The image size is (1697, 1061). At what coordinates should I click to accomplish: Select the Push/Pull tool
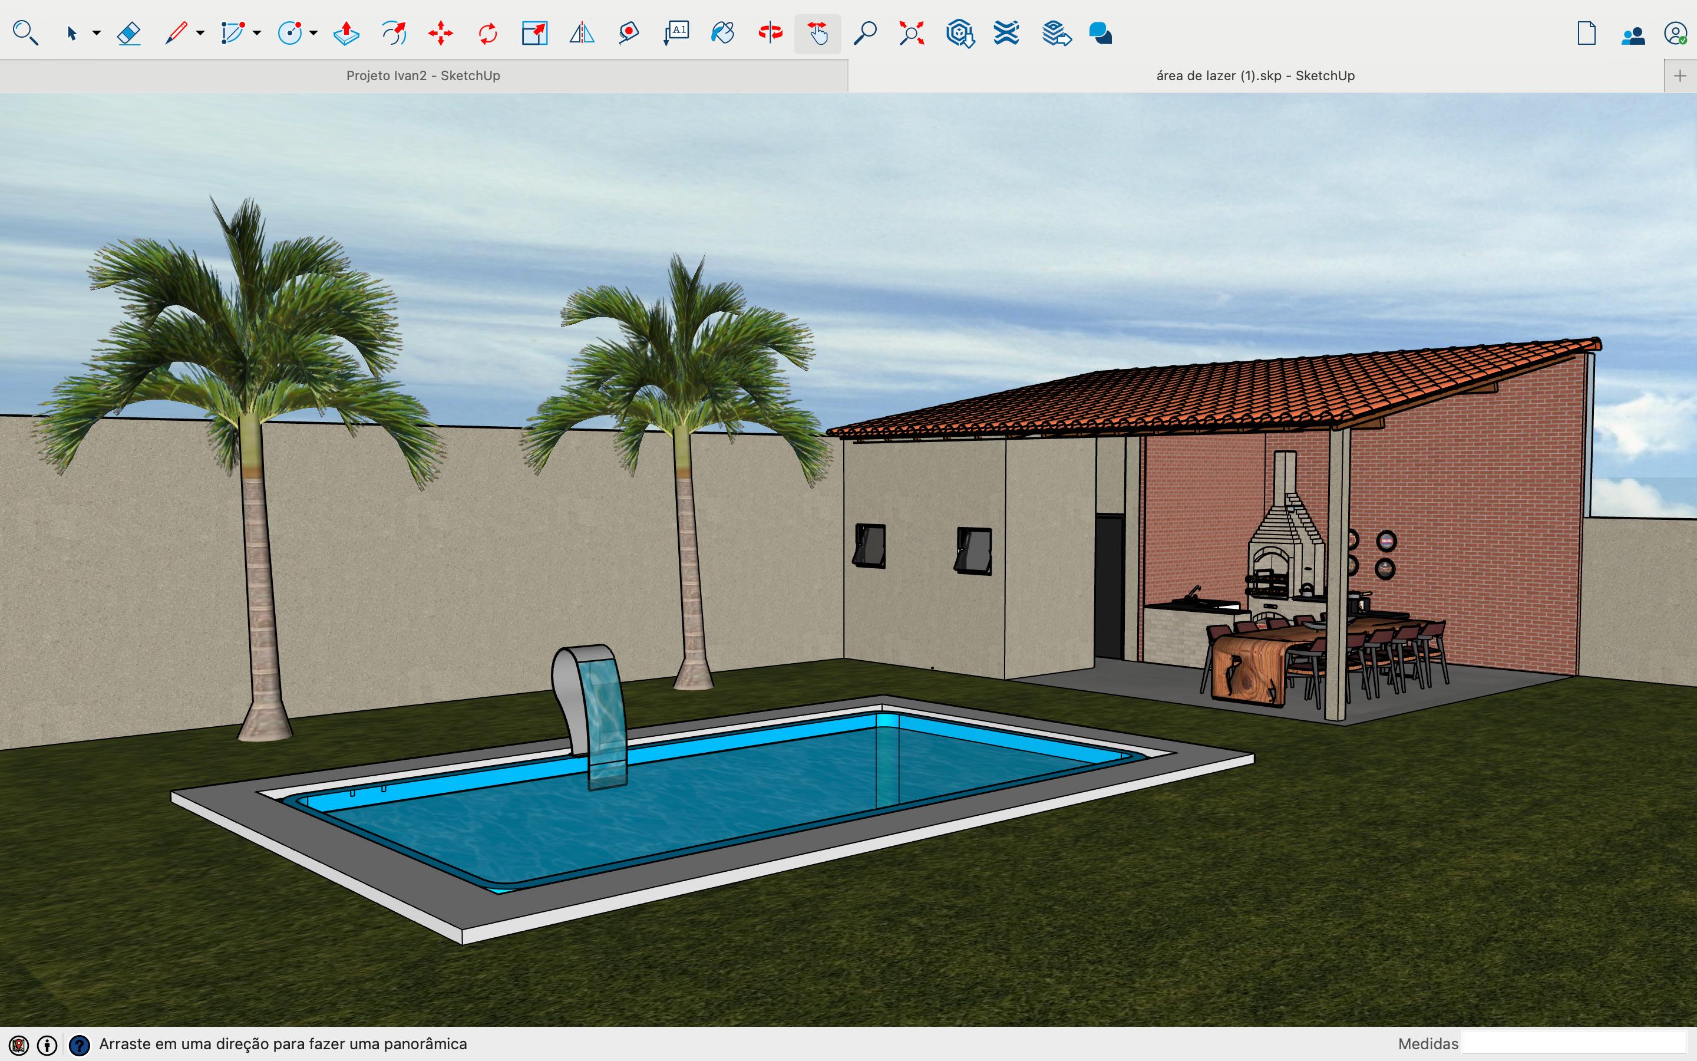tap(346, 33)
